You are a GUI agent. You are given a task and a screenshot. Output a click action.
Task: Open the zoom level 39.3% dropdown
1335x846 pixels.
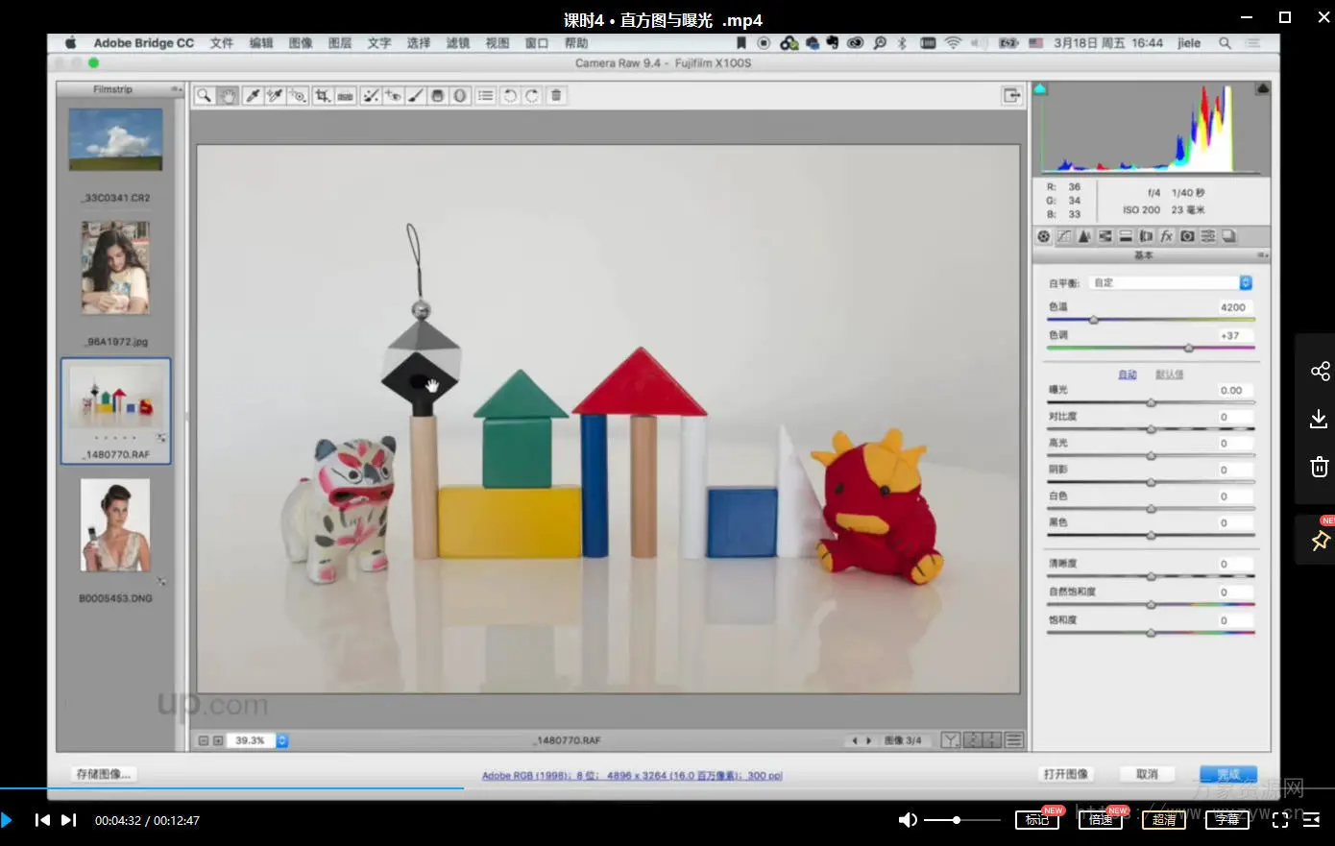[281, 740]
